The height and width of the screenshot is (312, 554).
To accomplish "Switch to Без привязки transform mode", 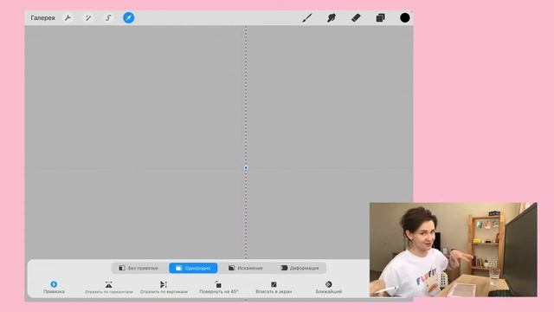I will click(x=138, y=268).
